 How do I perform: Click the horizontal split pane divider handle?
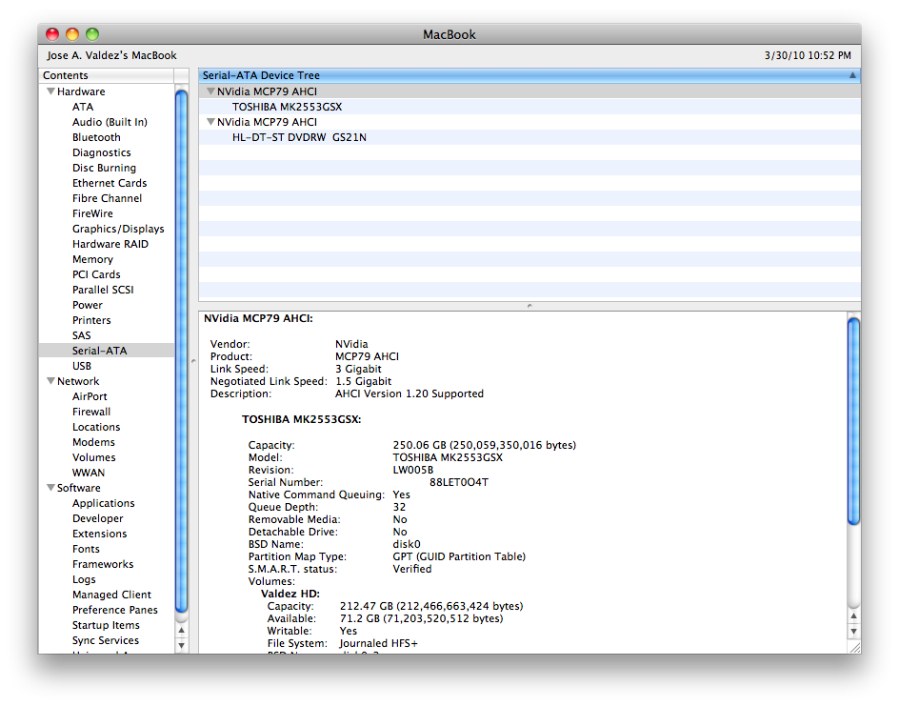click(x=529, y=306)
